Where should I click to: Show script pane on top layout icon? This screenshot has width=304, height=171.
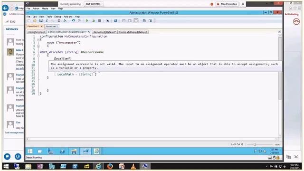(123, 21)
